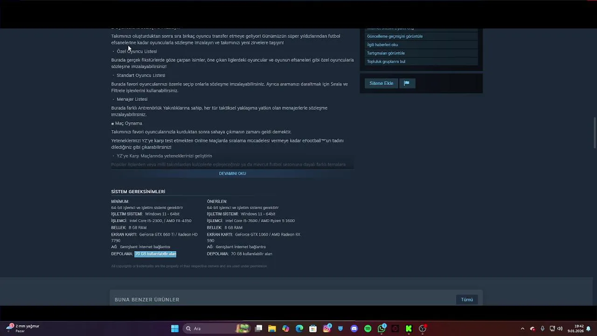Open İlgili haberleri oku link
The image size is (597, 336).
tap(382, 45)
